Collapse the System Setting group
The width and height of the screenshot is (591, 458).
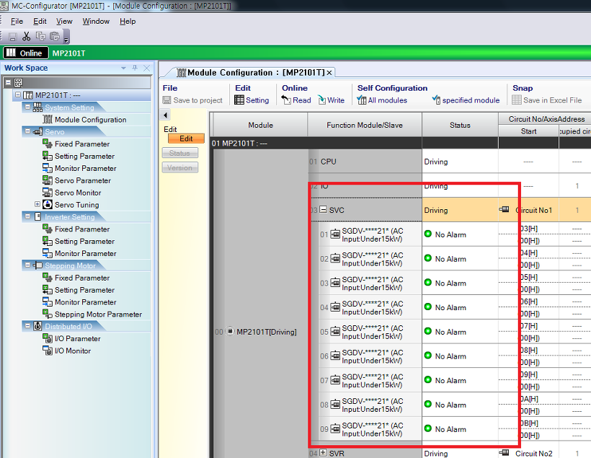click(x=27, y=107)
